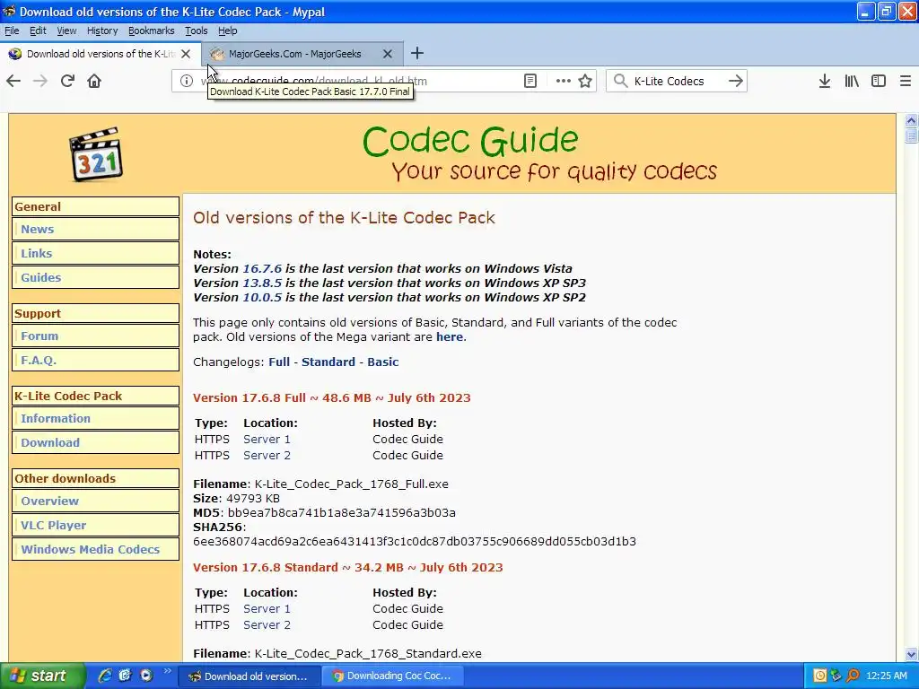Click the magnifier tray icon
919x689 pixels.
click(853, 676)
